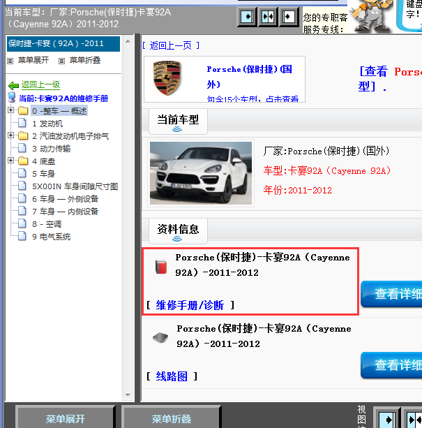Click the folder icon for 0-整车—概述
This screenshot has height=428, width=422.
[23, 110]
